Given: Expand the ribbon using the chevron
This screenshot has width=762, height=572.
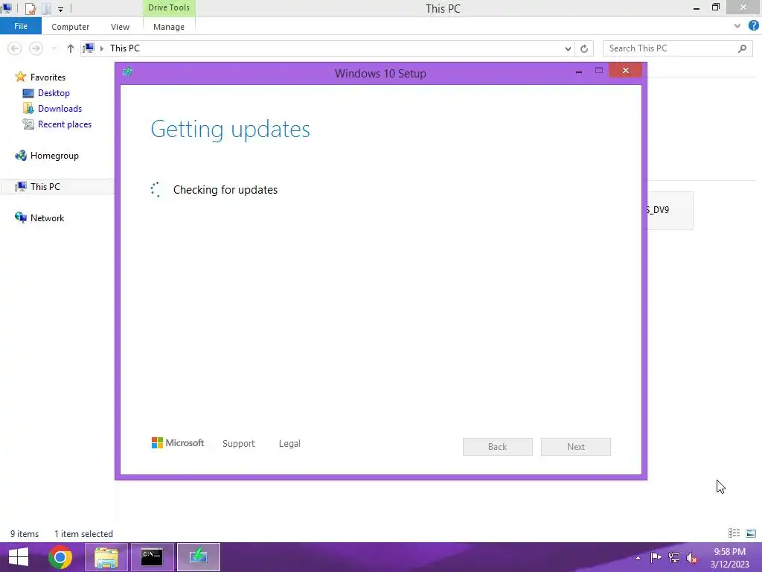Looking at the screenshot, I should coord(737,26).
